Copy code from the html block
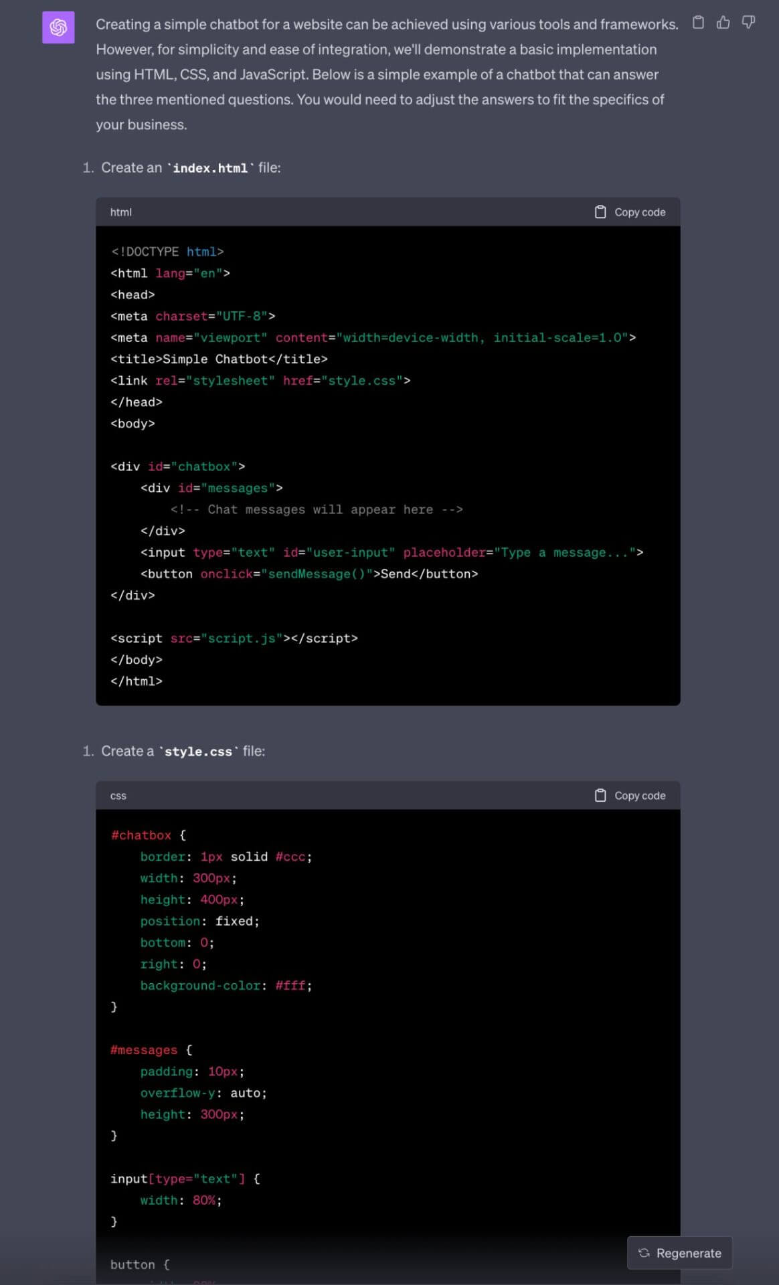The height and width of the screenshot is (1285, 779). pyautogui.click(x=630, y=212)
